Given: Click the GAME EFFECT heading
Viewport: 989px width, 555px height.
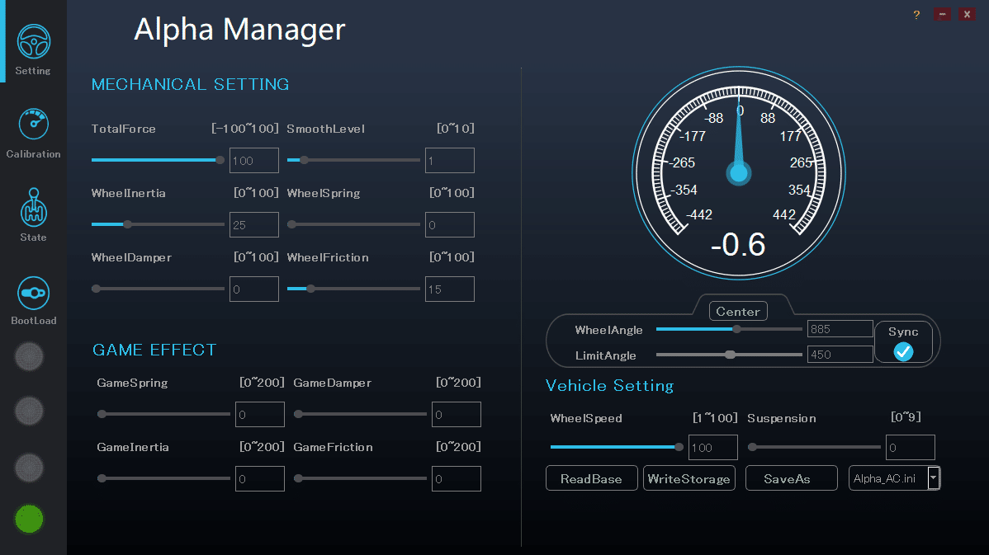Looking at the screenshot, I should [154, 350].
